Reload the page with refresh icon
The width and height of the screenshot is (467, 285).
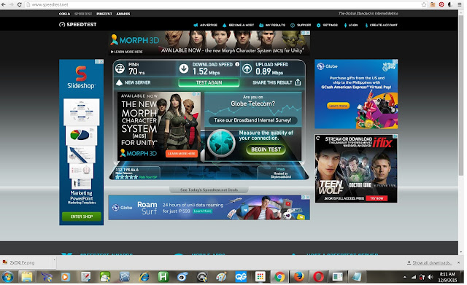20,4
